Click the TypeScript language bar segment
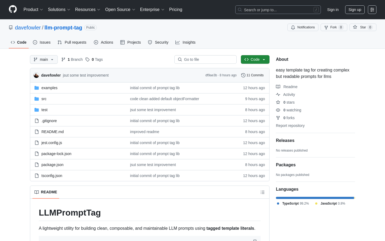Image resolution: width=385 pixels, height=241 pixels. (x=315, y=198)
